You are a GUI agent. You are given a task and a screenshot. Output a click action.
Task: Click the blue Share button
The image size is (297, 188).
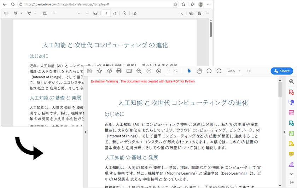coord(282,71)
